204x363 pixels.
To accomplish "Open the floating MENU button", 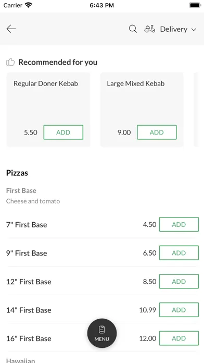I will tap(102, 333).
